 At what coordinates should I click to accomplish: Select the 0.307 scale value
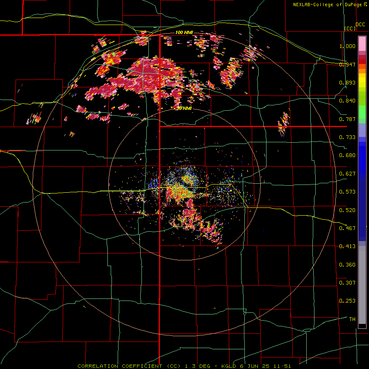[347, 283]
